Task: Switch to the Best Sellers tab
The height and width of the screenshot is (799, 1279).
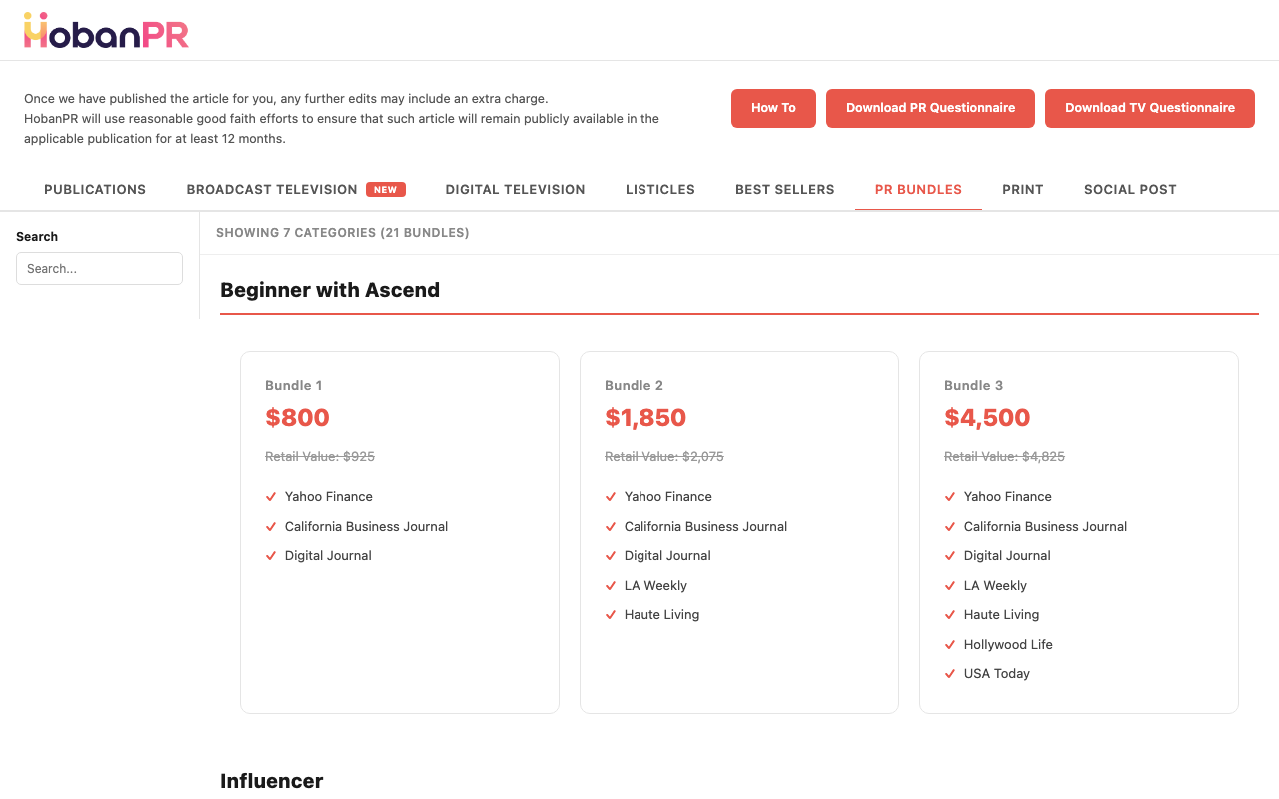Action: coord(784,189)
